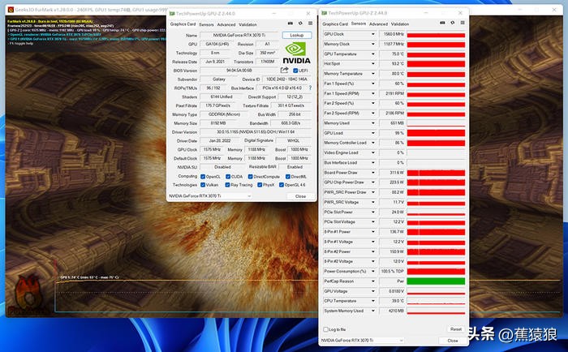This screenshot has width=568, height=352.
Task: Toggle the DirectCompute checkbox
Action: 250,176
